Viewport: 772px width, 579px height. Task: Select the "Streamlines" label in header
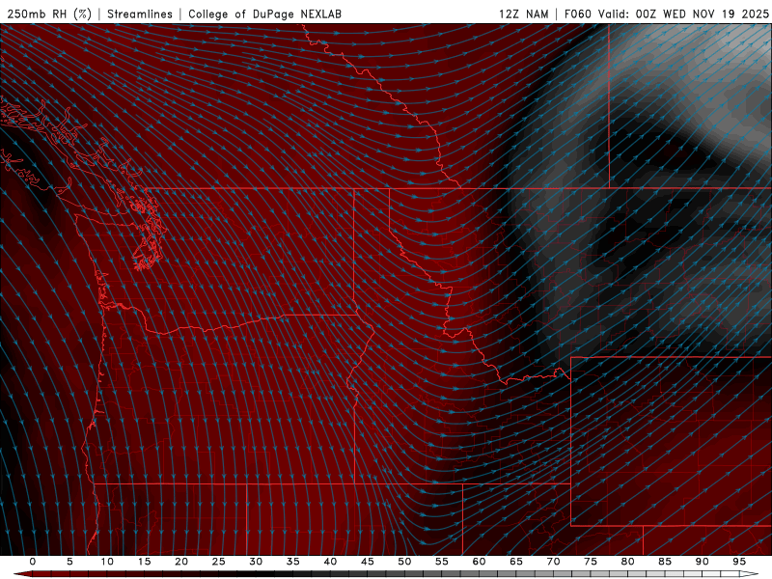(140, 14)
